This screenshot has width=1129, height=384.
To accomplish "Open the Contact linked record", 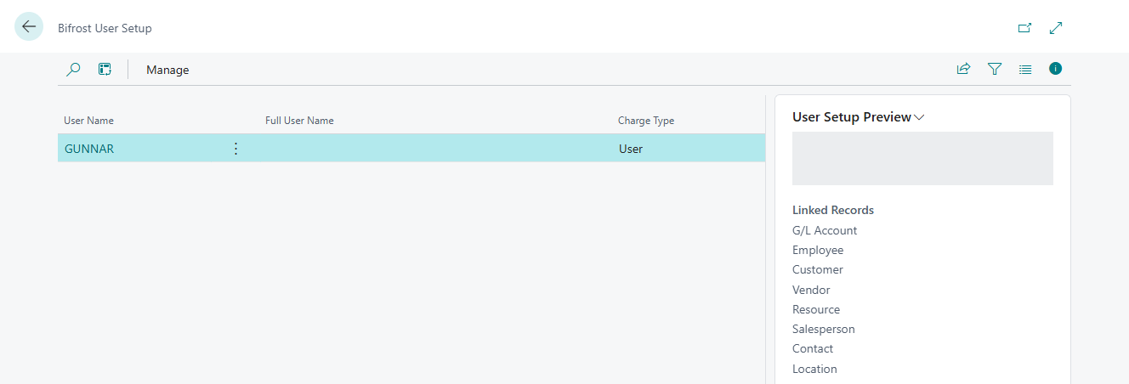I will coord(813,348).
